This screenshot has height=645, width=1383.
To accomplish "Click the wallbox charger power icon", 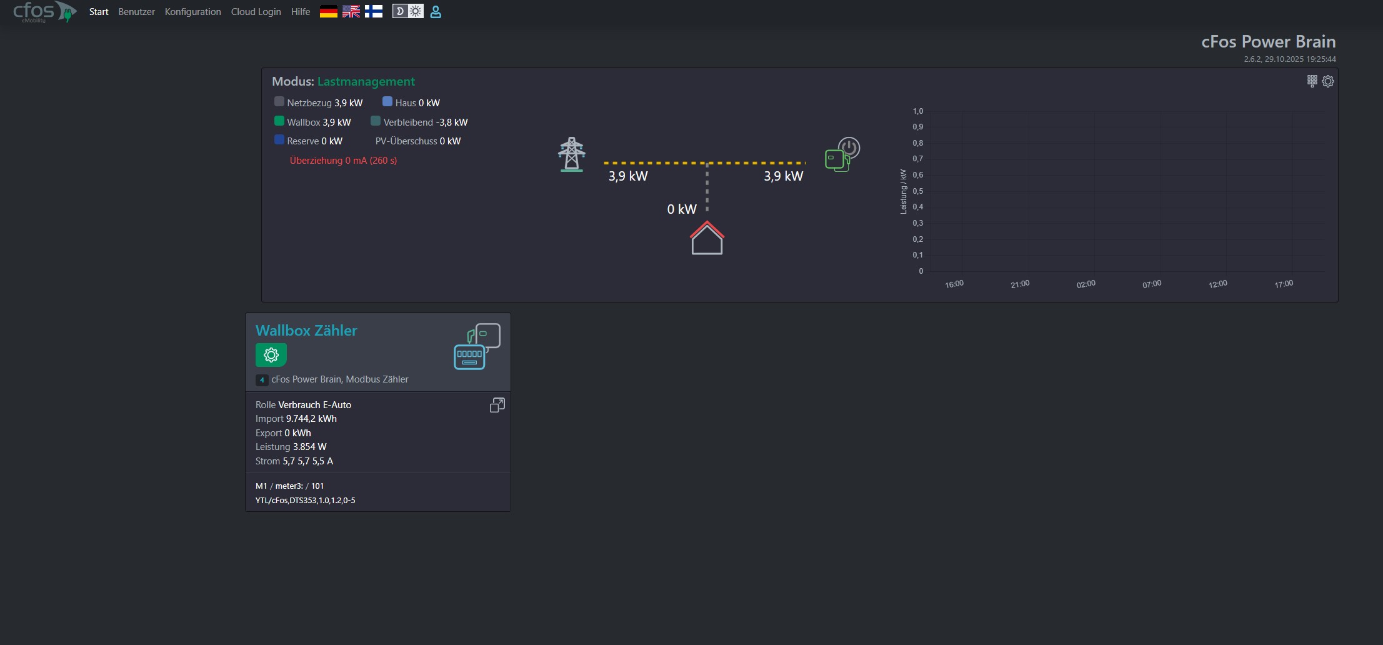I will (842, 154).
